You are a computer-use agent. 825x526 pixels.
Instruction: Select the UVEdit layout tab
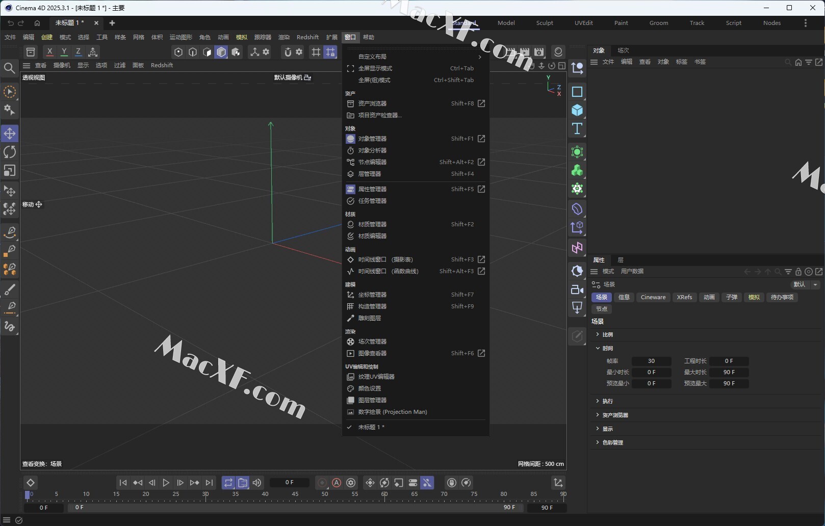[583, 23]
